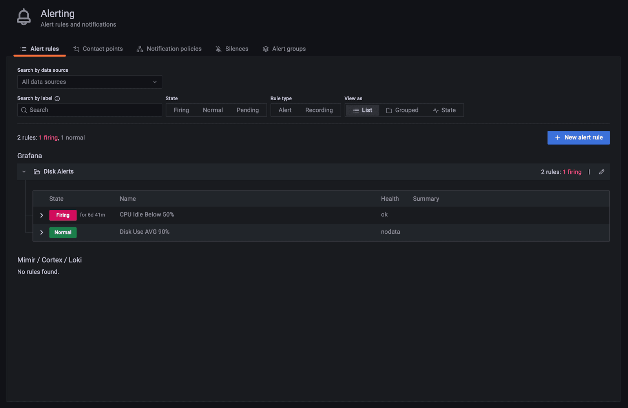This screenshot has height=408, width=628.
Task: Collapse the Disk Alerts group
Action: click(24, 171)
